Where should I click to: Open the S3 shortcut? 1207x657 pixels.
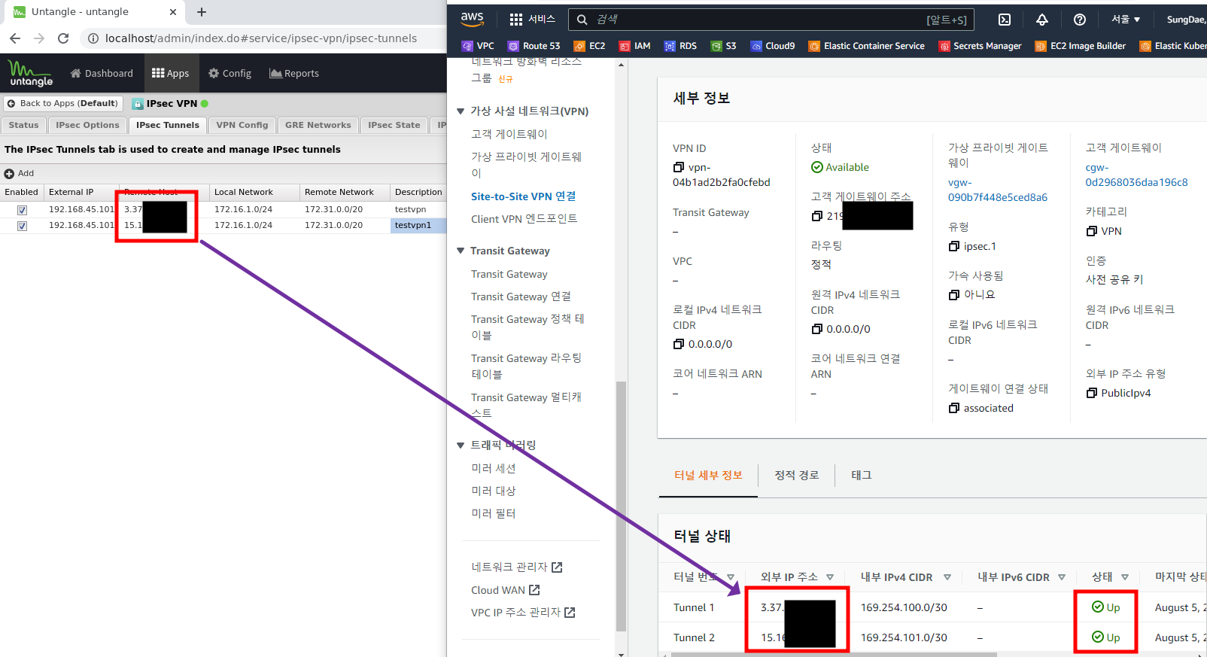coord(723,46)
